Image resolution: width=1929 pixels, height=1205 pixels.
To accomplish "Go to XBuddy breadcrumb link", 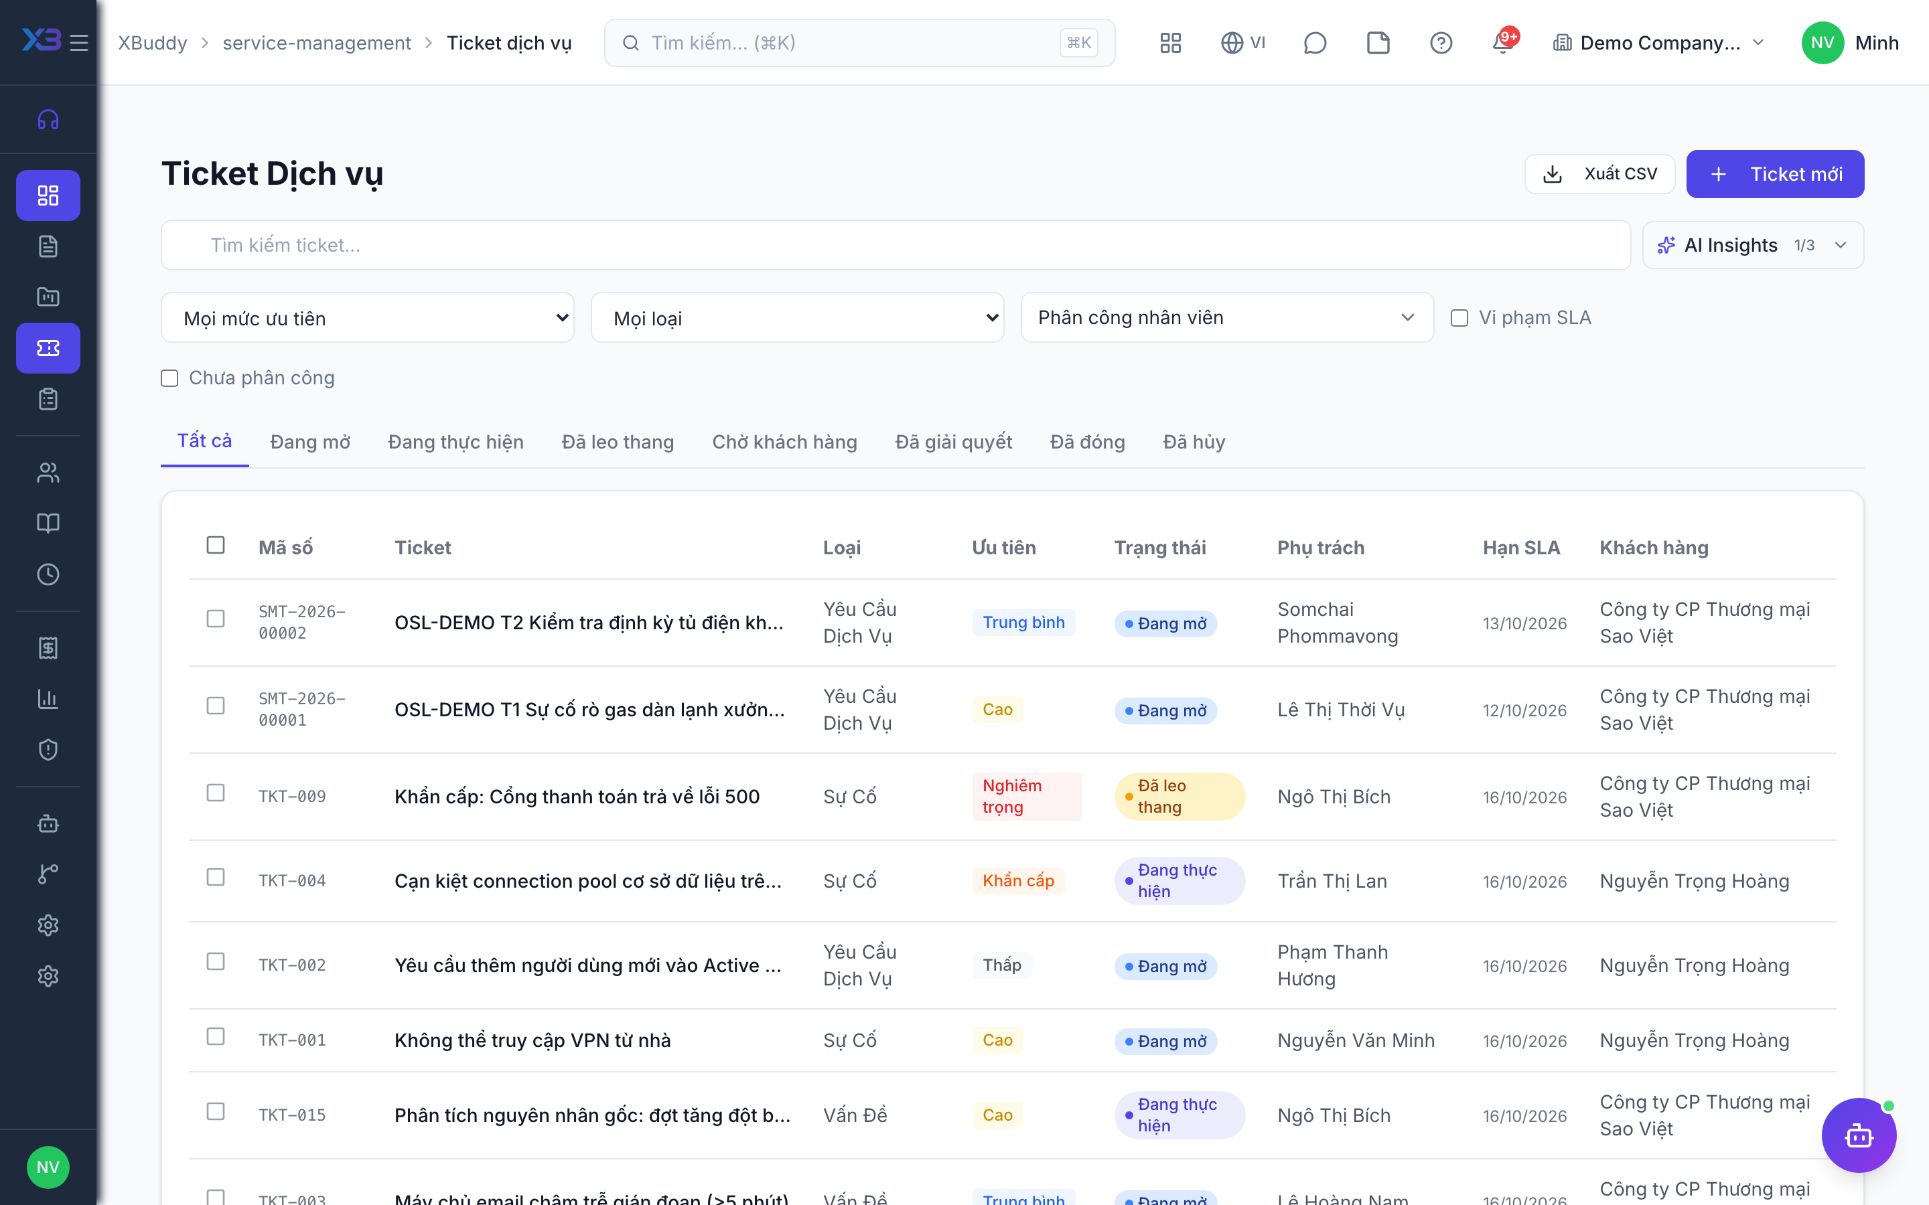I will pos(152,42).
